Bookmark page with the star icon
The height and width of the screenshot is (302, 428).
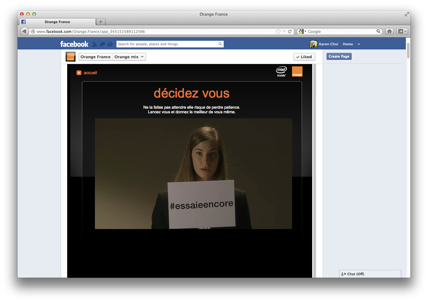tap(278, 31)
